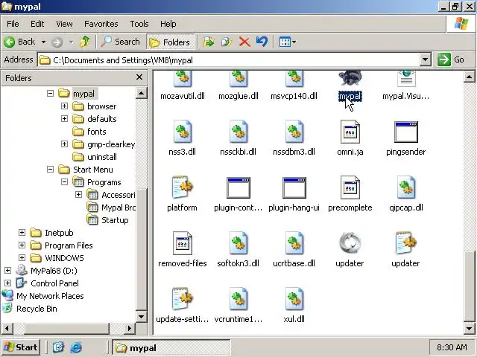This screenshot has height=357, width=477.
Task: Open the Windows Start button
Action: tap(21, 347)
